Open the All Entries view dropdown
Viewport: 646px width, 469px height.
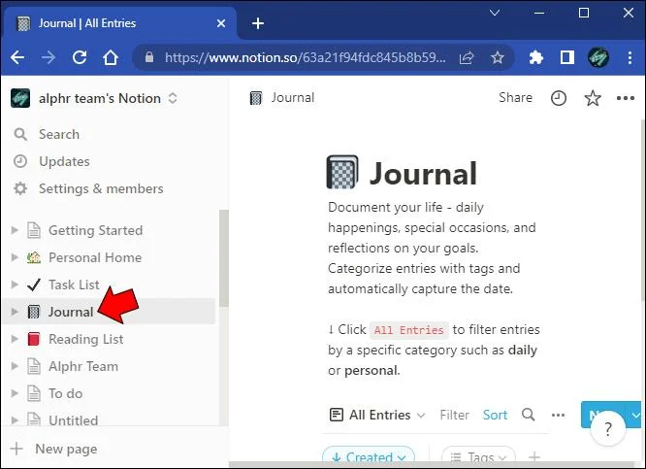pyautogui.click(x=377, y=415)
